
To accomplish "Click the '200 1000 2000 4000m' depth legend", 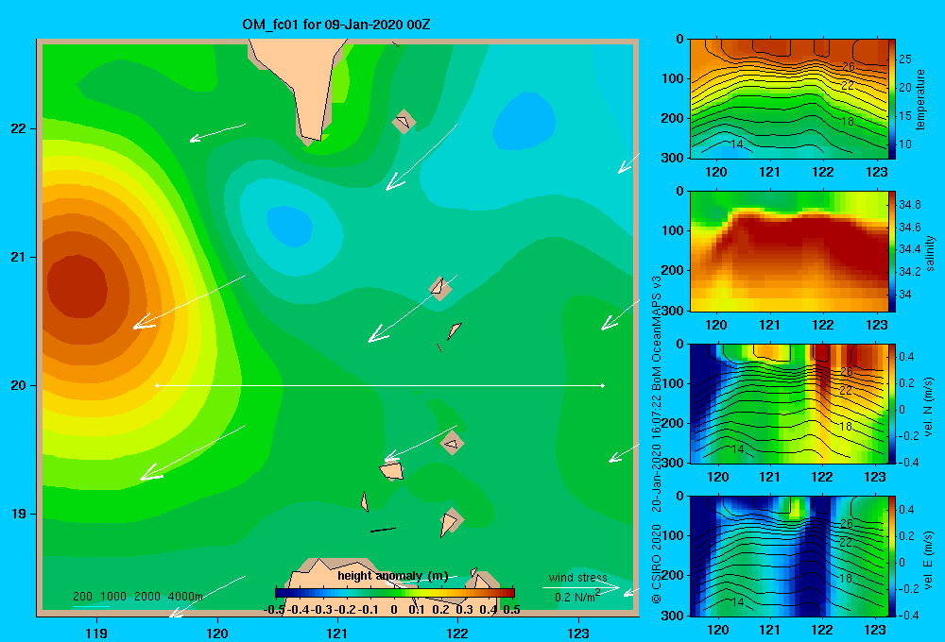I will [x=137, y=597].
